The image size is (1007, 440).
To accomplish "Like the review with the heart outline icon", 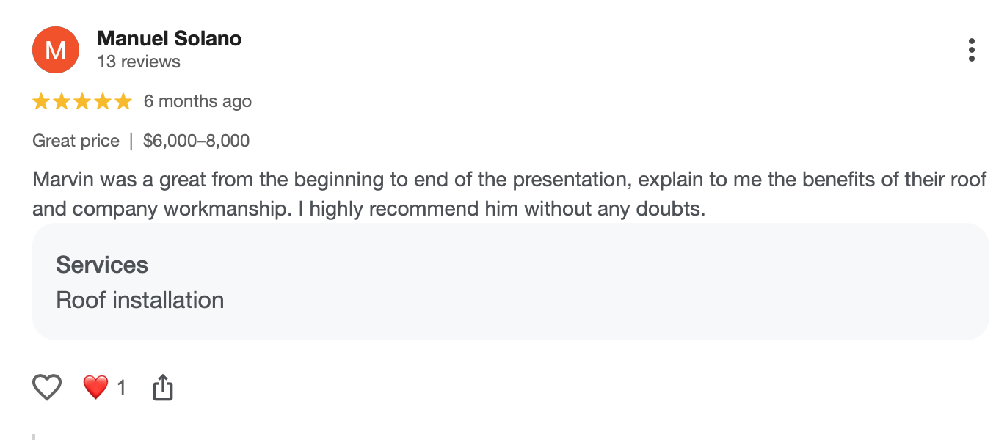I will (47, 387).
